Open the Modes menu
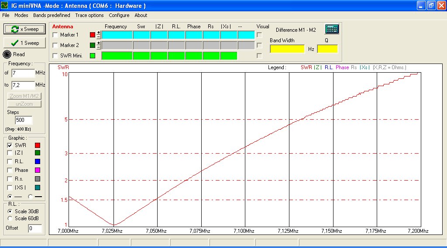Image resolution: width=447 pixels, height=248 pixels. pos(21,15)
